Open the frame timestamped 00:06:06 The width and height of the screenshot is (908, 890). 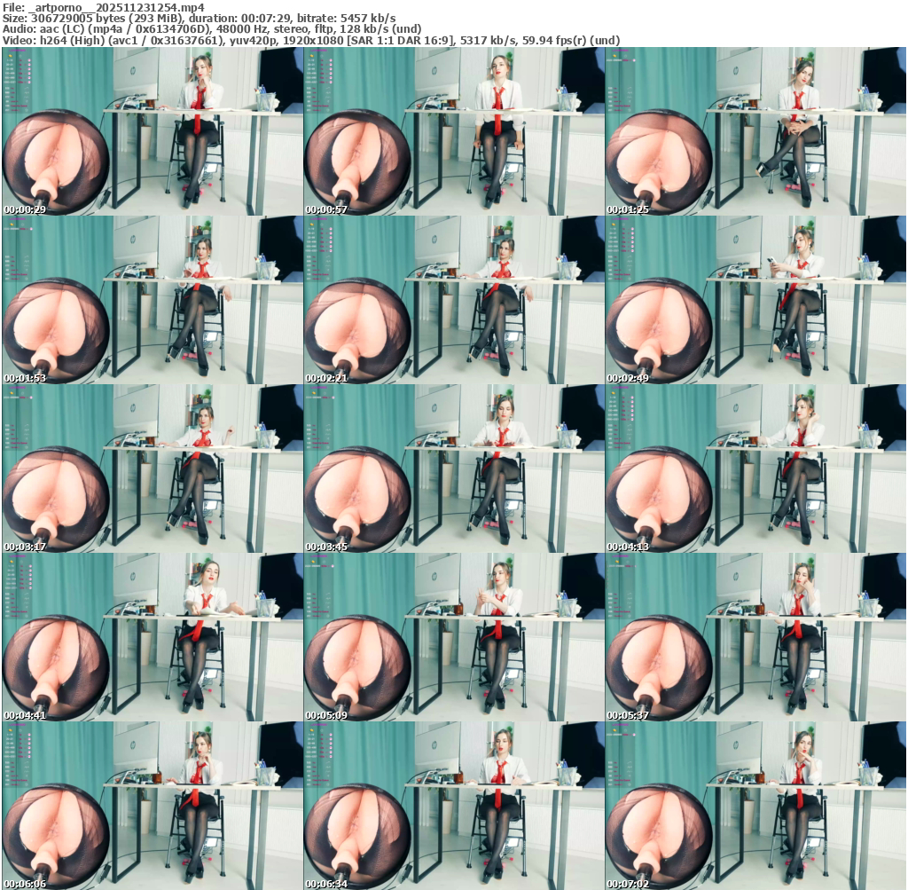pos(153,806)
